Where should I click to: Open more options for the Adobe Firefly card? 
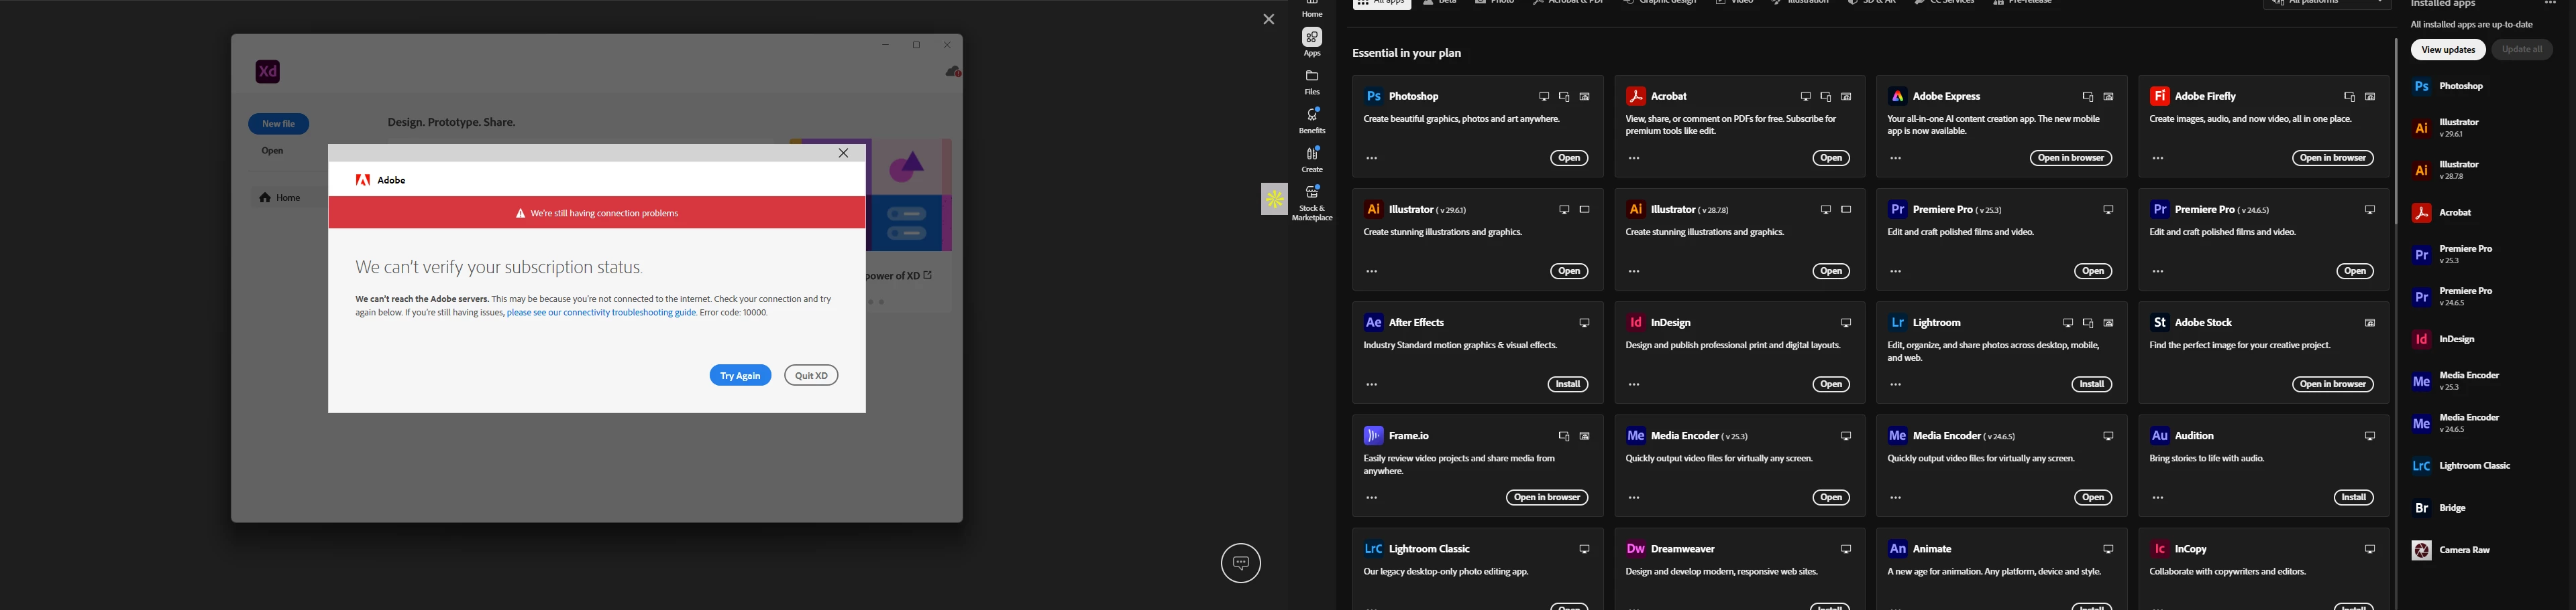(x=2158, y=159)
